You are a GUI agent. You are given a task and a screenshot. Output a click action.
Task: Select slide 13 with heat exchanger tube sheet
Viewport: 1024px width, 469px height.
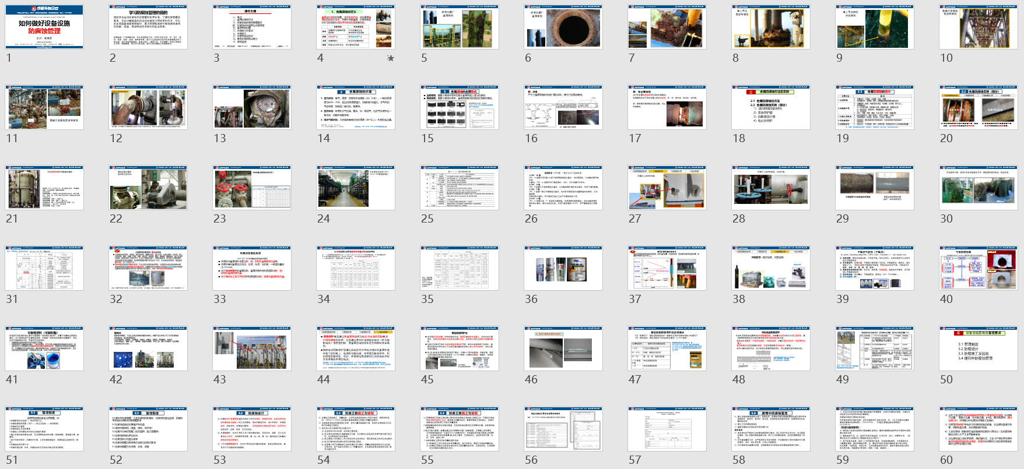click(x=252, y=107)
